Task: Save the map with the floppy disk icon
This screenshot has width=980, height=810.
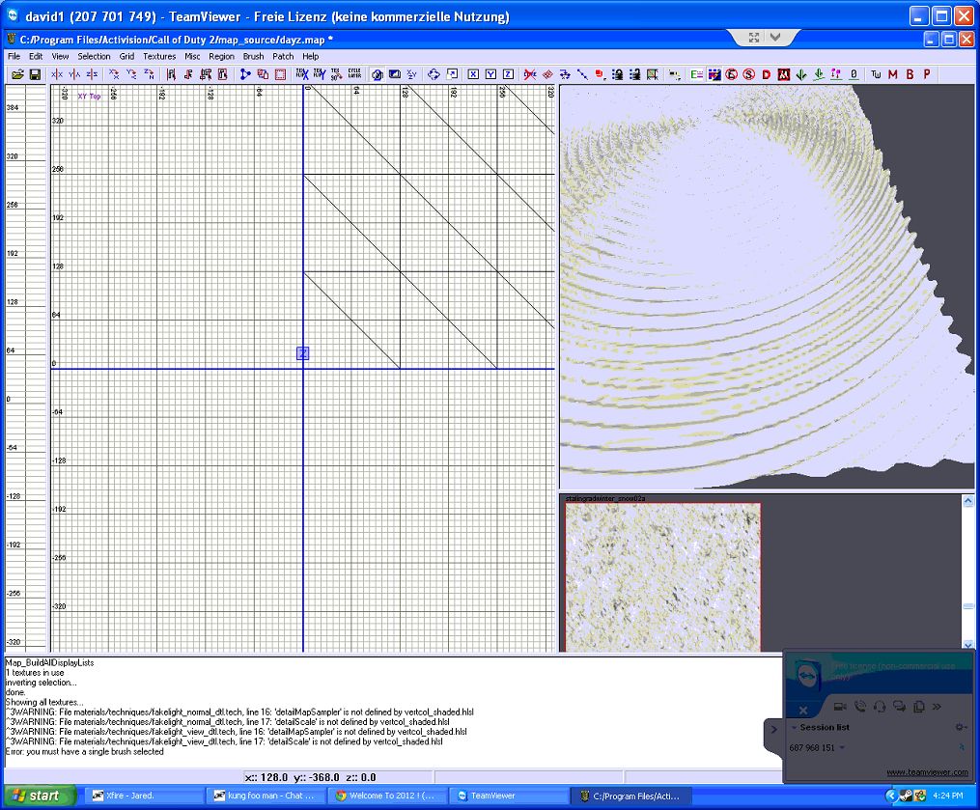Action: pos(35,74)
